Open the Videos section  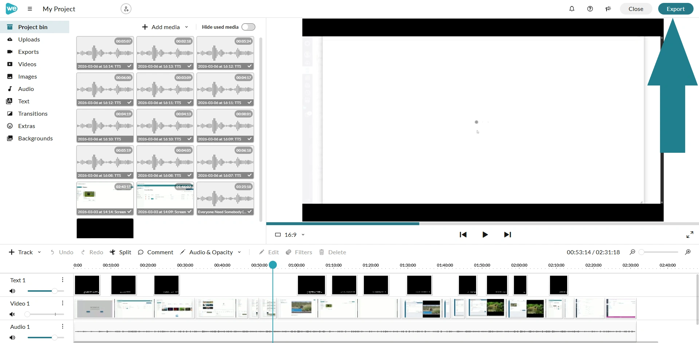pyautogui.click(x=35, y=64)
